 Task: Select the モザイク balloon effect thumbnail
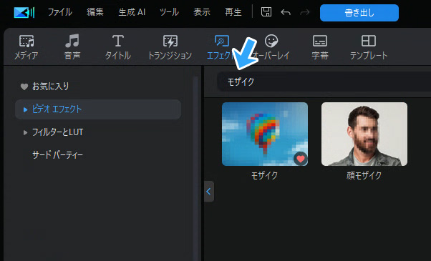tap(265, 134)
